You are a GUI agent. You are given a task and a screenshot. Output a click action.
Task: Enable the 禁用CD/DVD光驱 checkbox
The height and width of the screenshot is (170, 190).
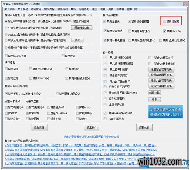click(x=7, y=56)
